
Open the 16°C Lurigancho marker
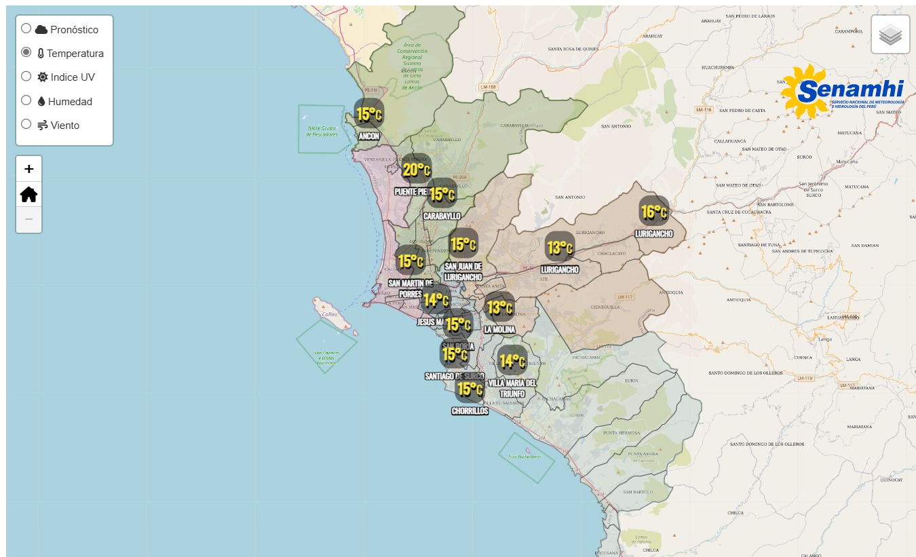tap(654, 211)
